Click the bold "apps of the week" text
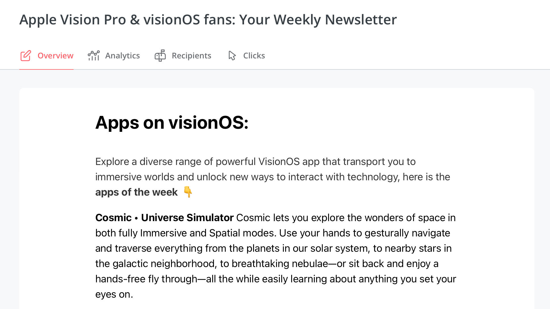The image size is (550, 309). [x=136, y=192]
